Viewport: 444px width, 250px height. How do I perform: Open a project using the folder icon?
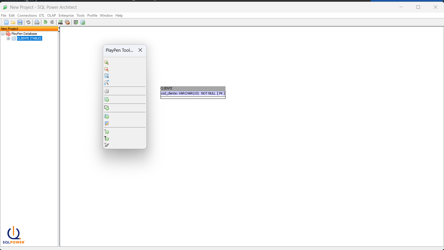click(13, 22)
